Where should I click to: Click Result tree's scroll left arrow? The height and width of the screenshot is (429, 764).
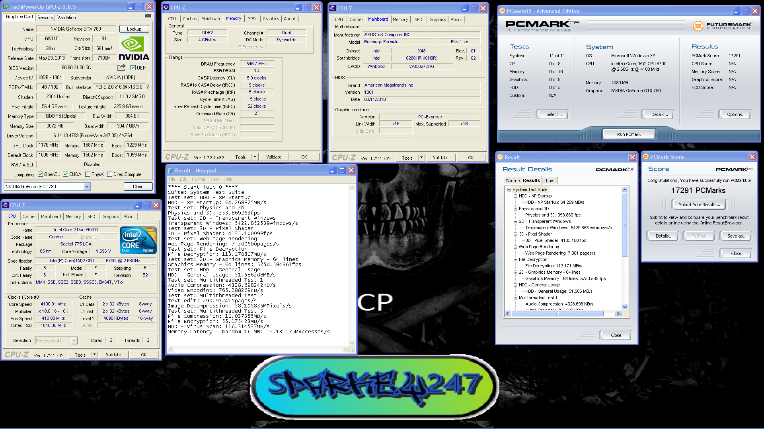click(507, 314)
